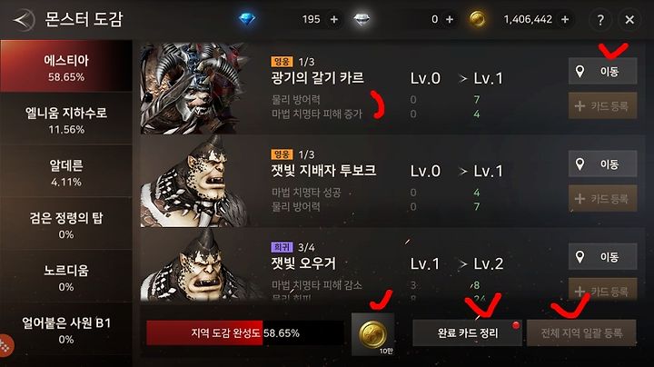Tap the blue diamond currency icon
Viewport: 654px width, 367px height.
[247, 19]
